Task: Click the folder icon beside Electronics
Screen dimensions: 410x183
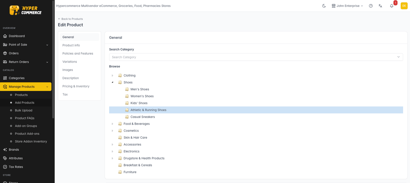Action: click(x=120, y=151)
